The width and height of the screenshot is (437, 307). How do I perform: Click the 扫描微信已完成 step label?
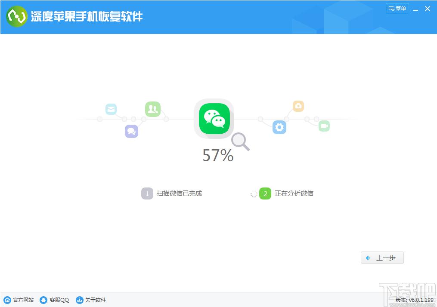[179, 193]
